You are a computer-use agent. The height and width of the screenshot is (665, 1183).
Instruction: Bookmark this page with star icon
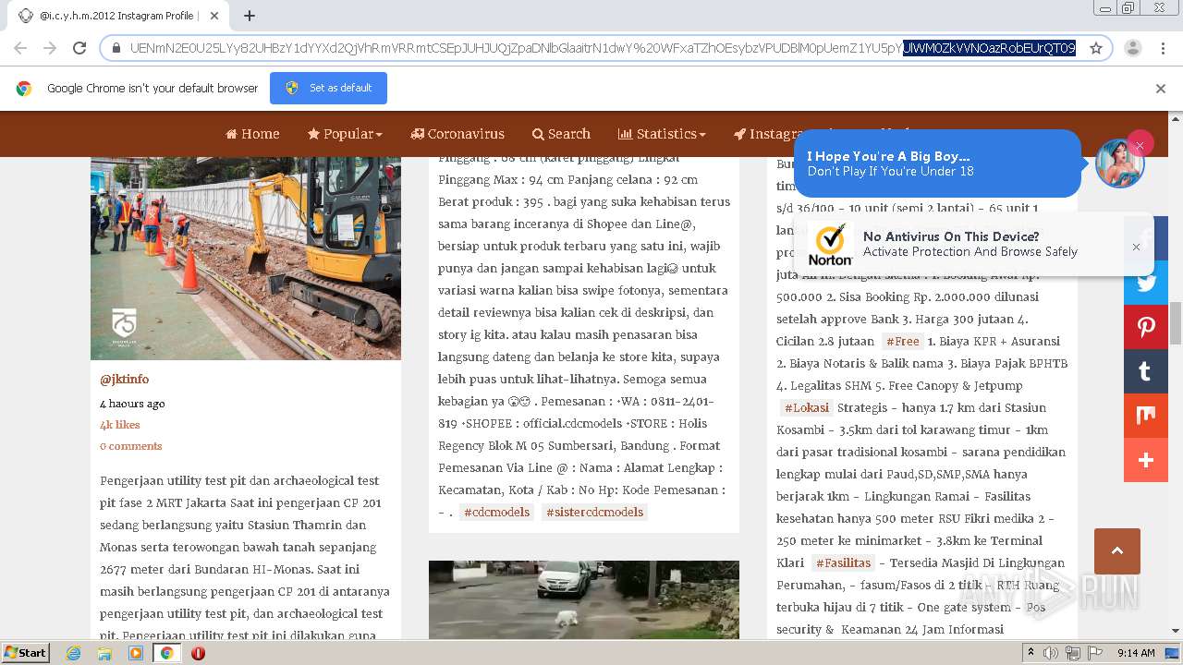click(1096, 48)
